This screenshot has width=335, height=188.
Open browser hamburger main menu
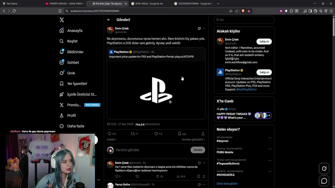pos(331,11)
